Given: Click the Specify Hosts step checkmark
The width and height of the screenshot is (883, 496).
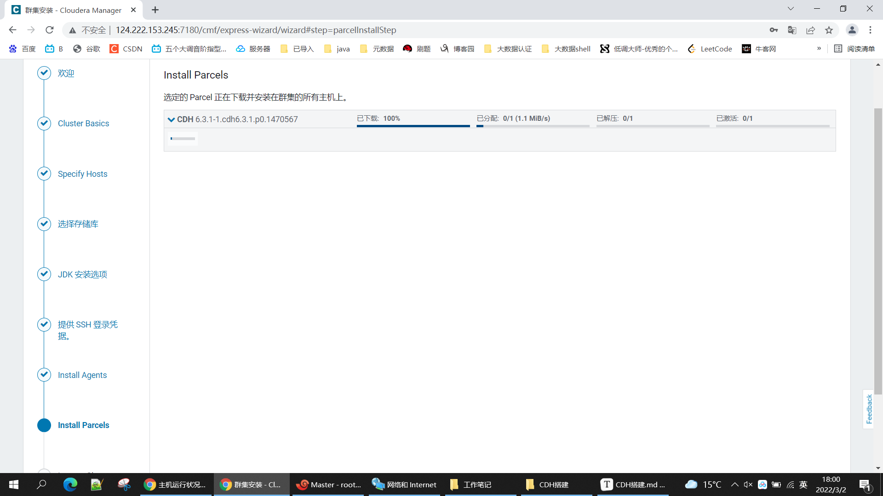Looking at the screenshot, I should coord(44,174).
